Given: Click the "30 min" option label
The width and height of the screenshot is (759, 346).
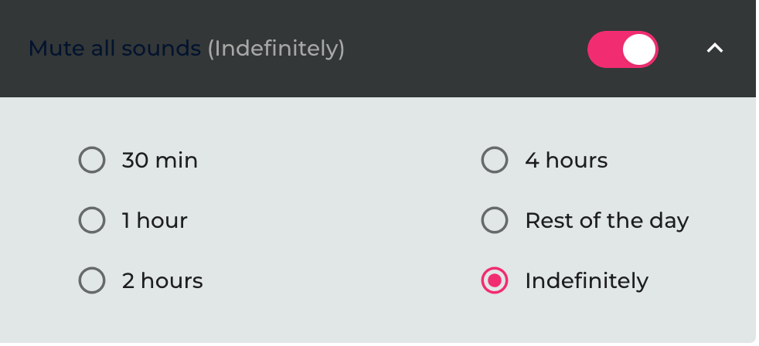Looking at the screenshot, I should pos(160,161).
